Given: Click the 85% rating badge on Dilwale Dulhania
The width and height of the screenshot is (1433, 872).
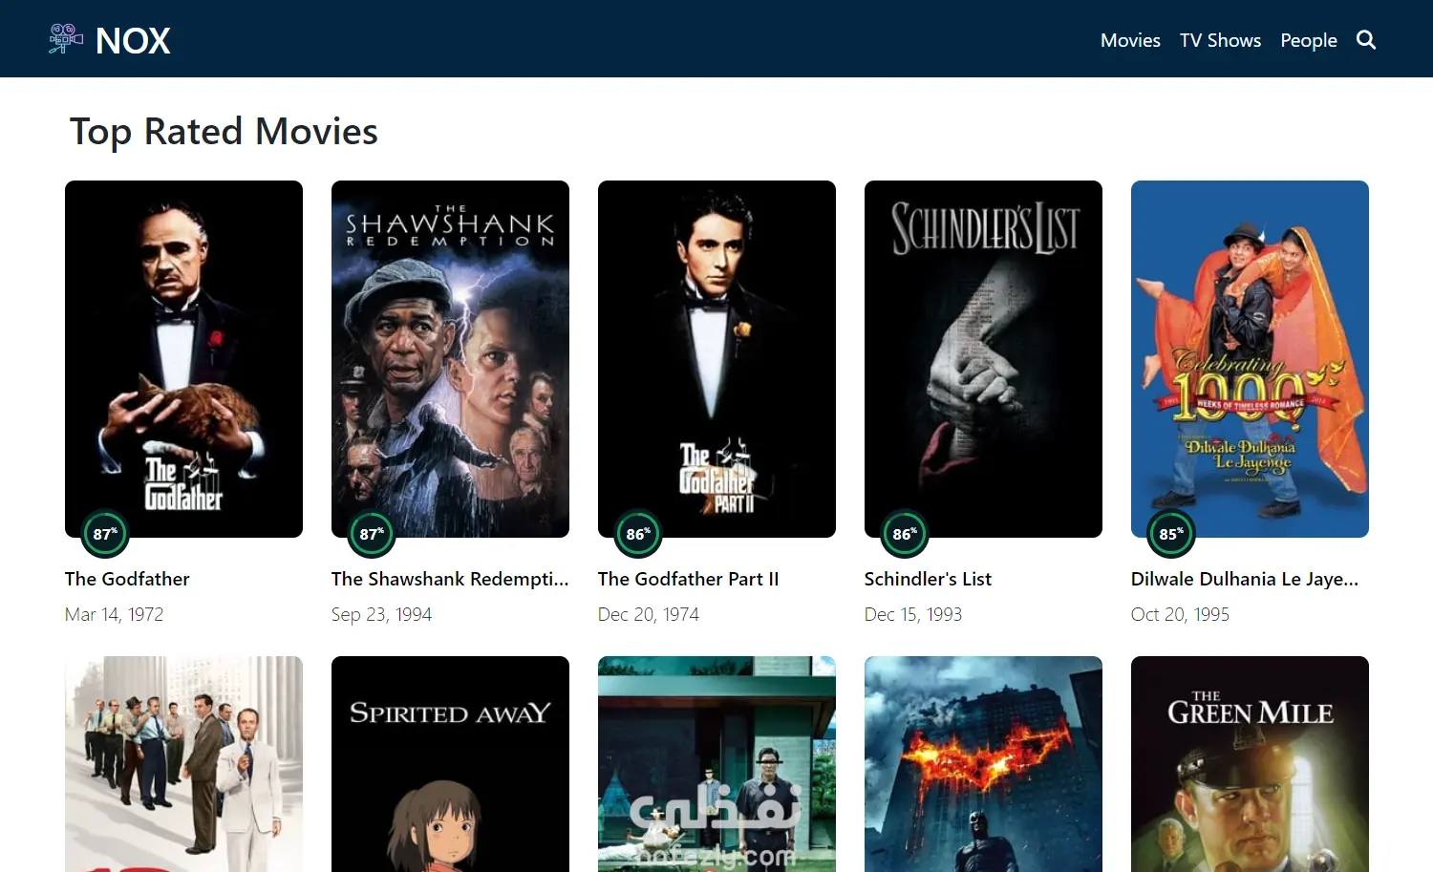Looking at the screenshot, I should click(x=1170, y=534).
